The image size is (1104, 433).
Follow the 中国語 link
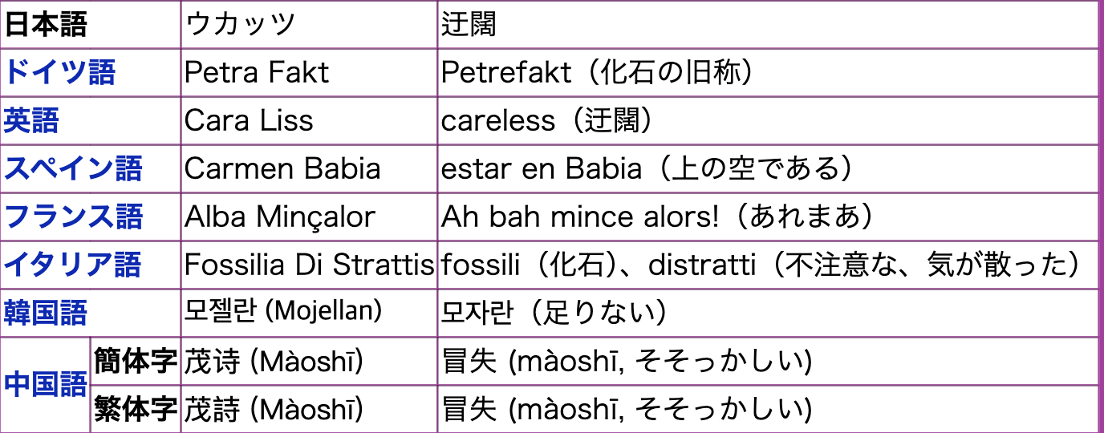46,385
